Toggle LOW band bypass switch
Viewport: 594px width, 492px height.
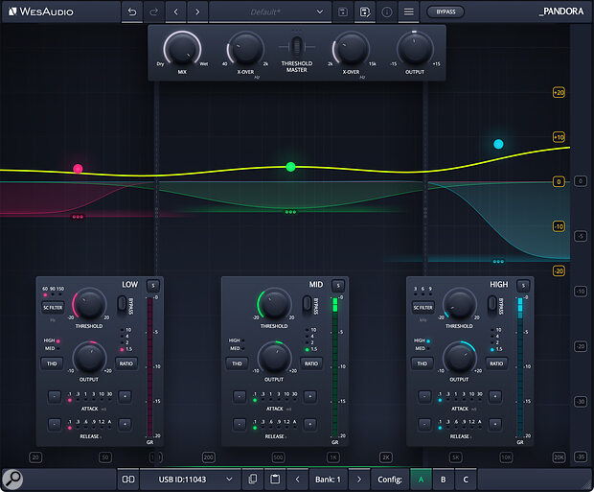pyautogui.click(x=122, y=303)
